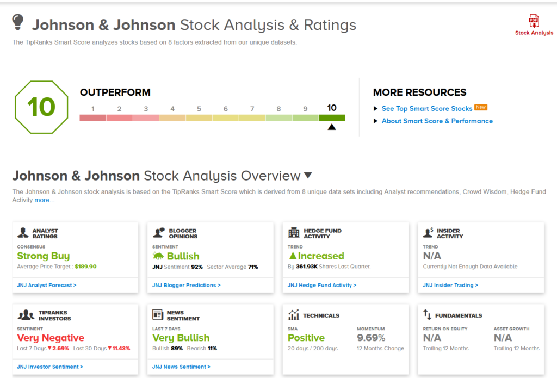Image resolution: width=557 pixels, height=378 pixels.
Task: Click the Blogger Opinions speech icon
Action: click(x=158, y=233)
